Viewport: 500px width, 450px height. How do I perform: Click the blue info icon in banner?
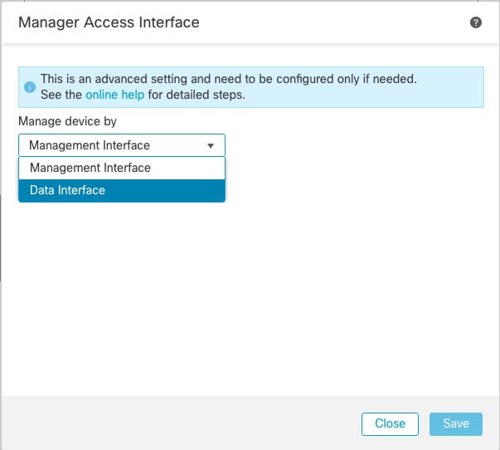point(30,87)
